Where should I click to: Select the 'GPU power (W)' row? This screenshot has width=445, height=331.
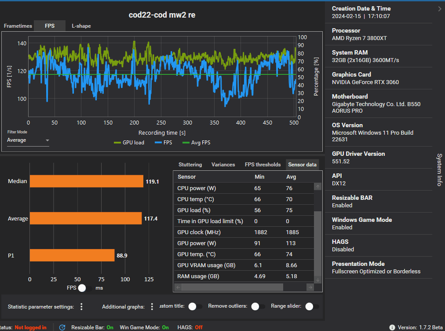244,243
